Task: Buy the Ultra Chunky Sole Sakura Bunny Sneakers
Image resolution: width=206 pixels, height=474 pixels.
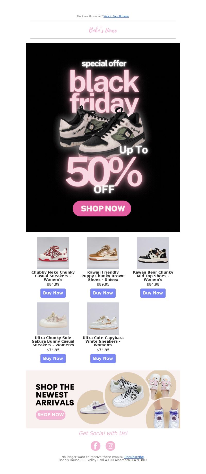Action: [53, 359]
